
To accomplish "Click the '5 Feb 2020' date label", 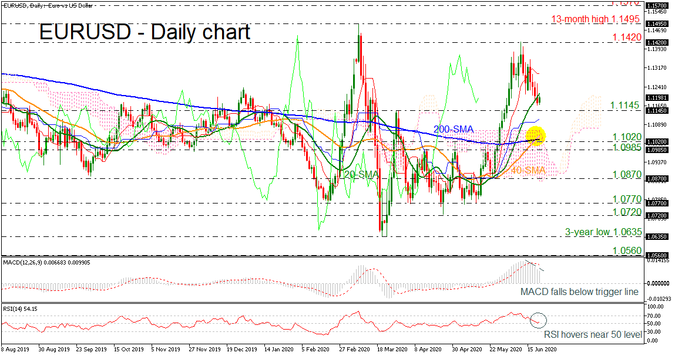I will tap(317, 350).
